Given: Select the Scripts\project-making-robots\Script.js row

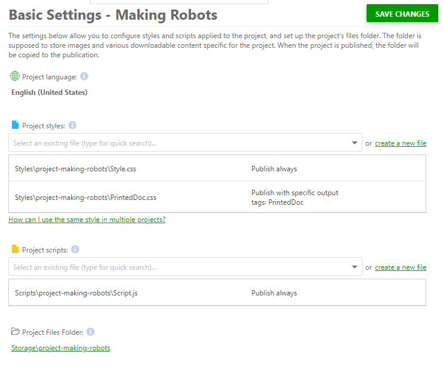Looking at the screenshot, I should pyautogui.click(x=217, y=293).
